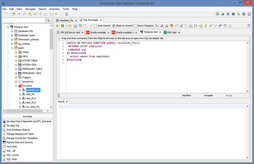Run the SQL with the green play button
254x164 pixels.
point(63,26)
